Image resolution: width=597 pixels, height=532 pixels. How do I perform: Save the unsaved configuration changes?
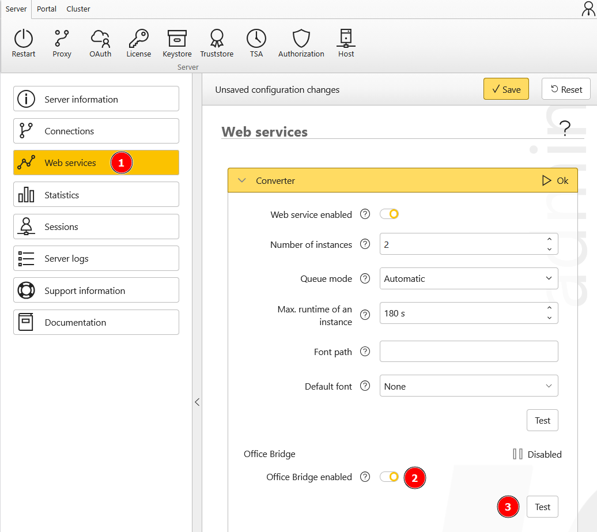[505, 89]
